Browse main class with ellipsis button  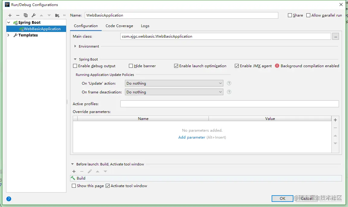click(x=336, y=36)
